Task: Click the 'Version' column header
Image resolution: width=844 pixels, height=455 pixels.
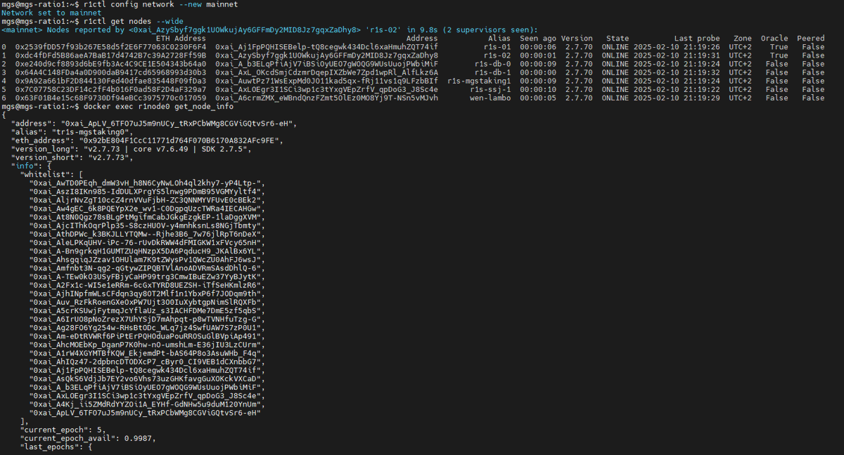Action: coord(577,38)
